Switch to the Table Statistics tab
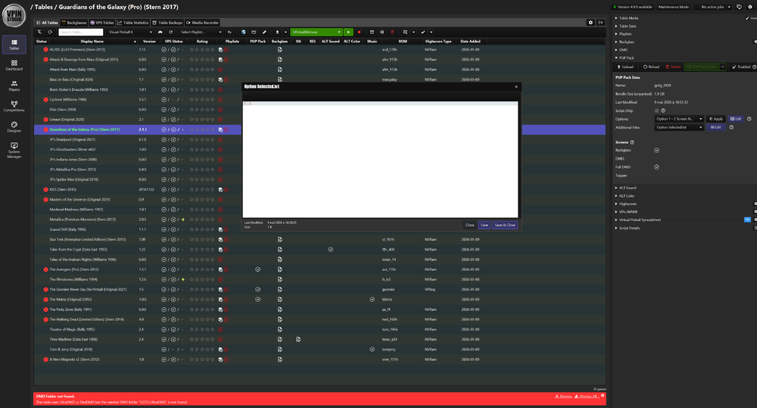757x408 pixels. click(132, 23)
